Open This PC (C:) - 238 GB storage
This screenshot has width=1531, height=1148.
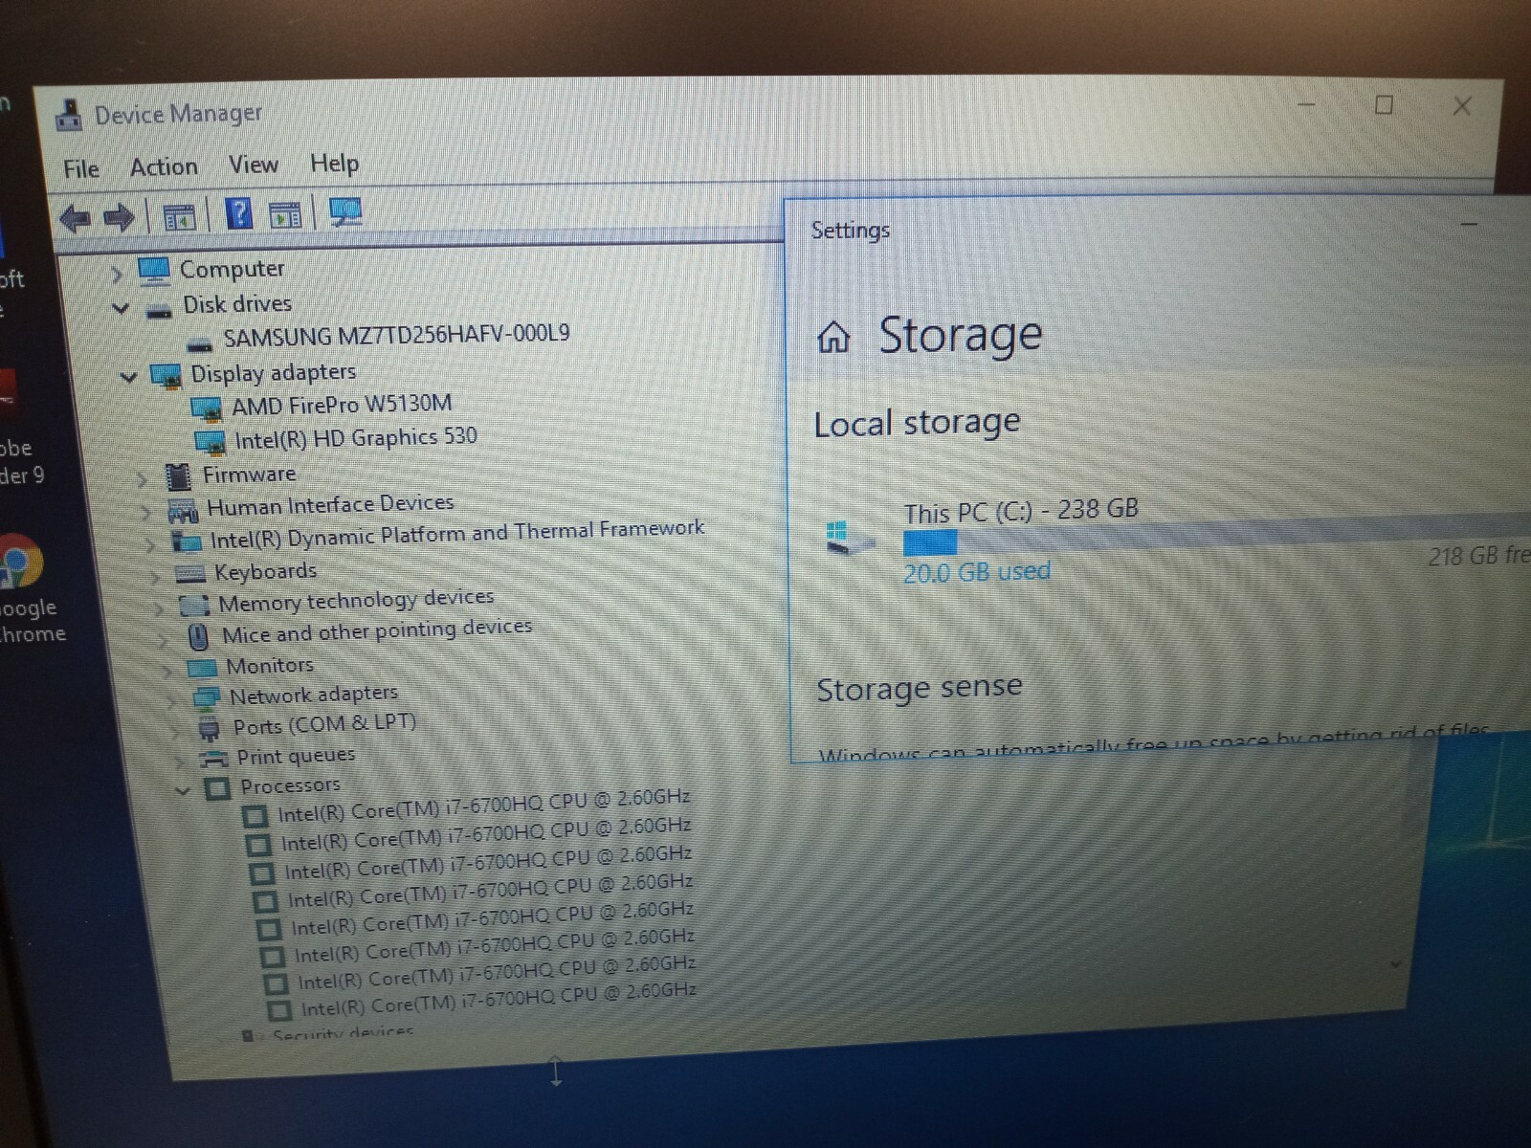coord(1021,511)
